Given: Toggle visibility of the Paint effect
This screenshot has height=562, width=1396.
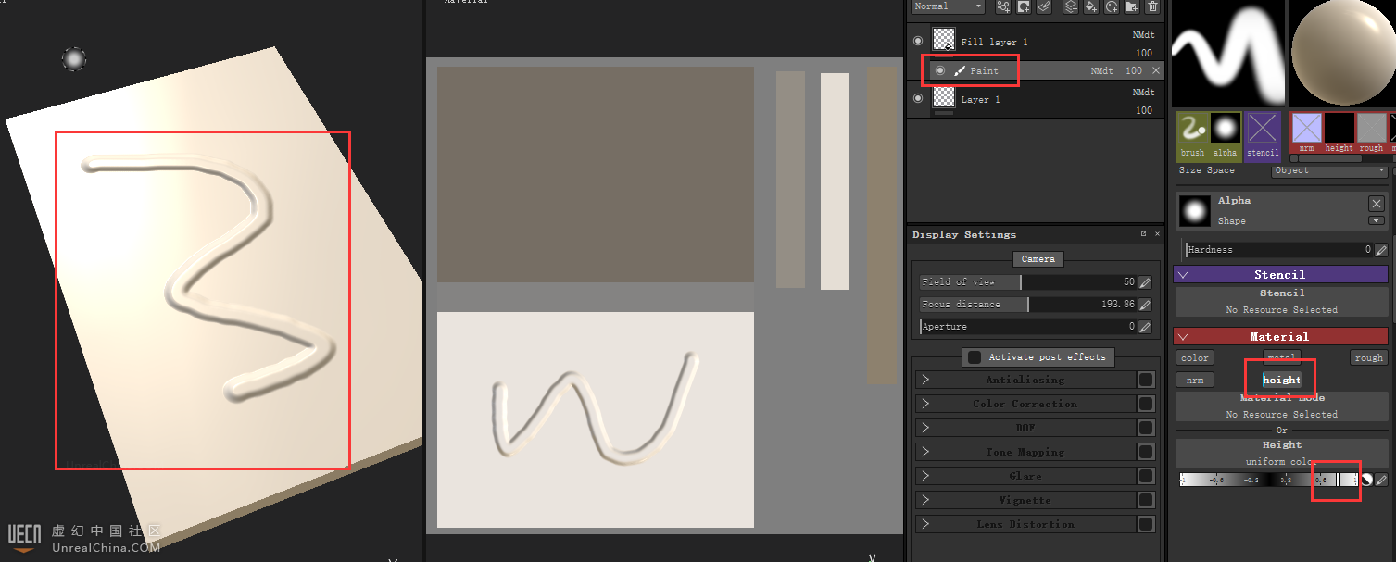Looking at the screenshot, I should [x=940, y=70].
